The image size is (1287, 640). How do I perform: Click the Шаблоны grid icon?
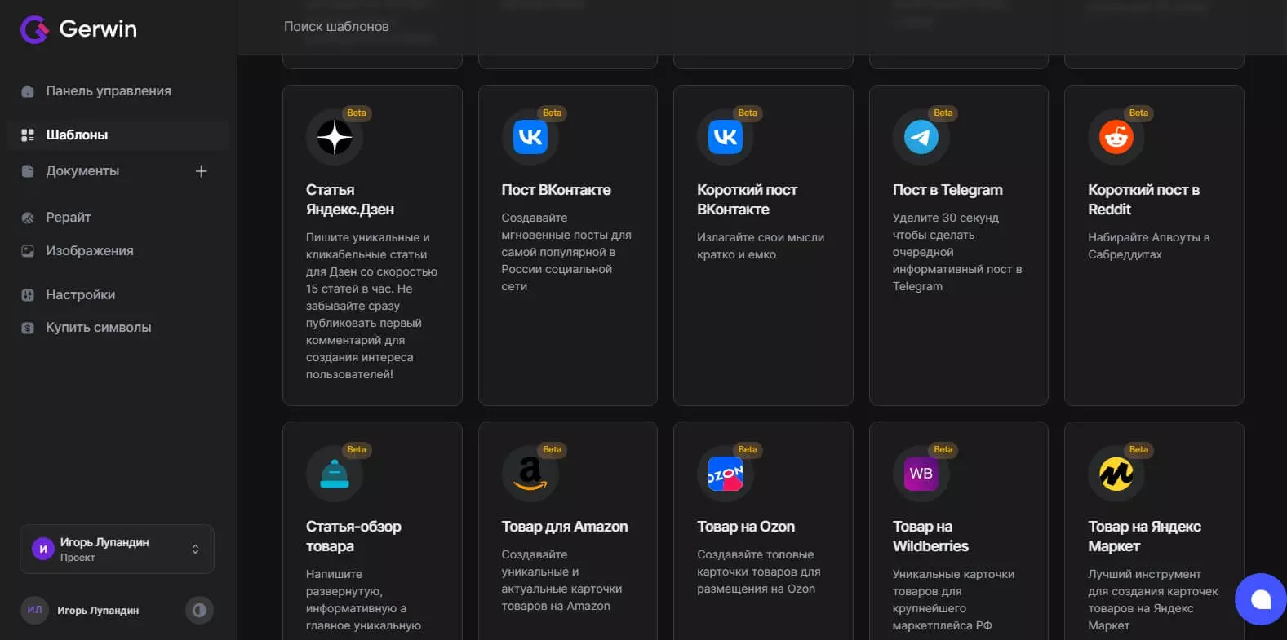pos(28,135)
